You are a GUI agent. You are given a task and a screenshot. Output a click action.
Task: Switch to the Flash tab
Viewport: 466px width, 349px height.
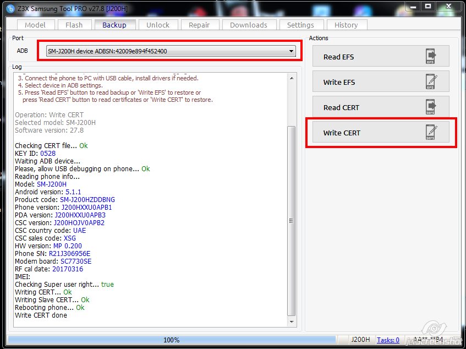click(x=74, y=25)
